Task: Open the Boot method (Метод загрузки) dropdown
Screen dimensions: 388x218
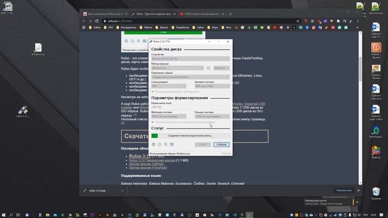Action: click(178, 68)
